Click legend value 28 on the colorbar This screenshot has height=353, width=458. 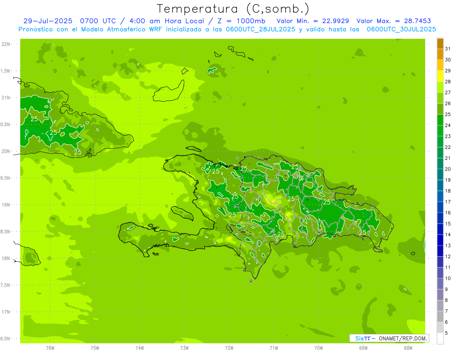(x=448, y=81)
